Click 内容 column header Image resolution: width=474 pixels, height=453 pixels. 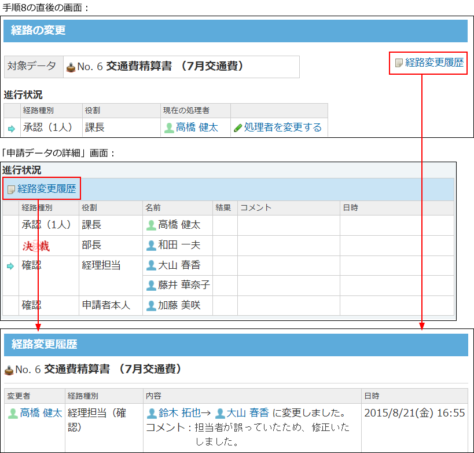click(252, 396)
